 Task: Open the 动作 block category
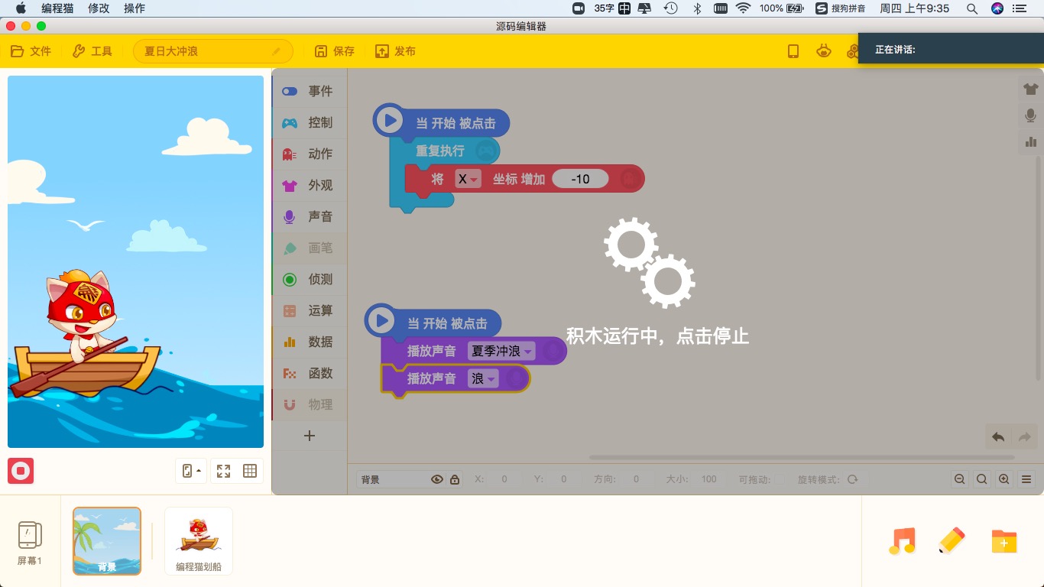[x=309, y=154]
